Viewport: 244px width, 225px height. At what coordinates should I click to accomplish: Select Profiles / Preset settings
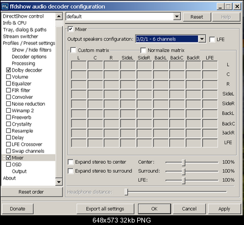(x=29, y=43)
